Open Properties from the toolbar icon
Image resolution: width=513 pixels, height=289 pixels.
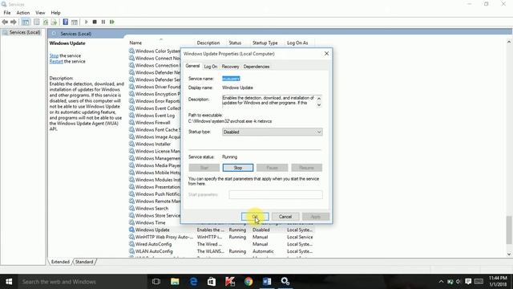[x=37, y=22]
